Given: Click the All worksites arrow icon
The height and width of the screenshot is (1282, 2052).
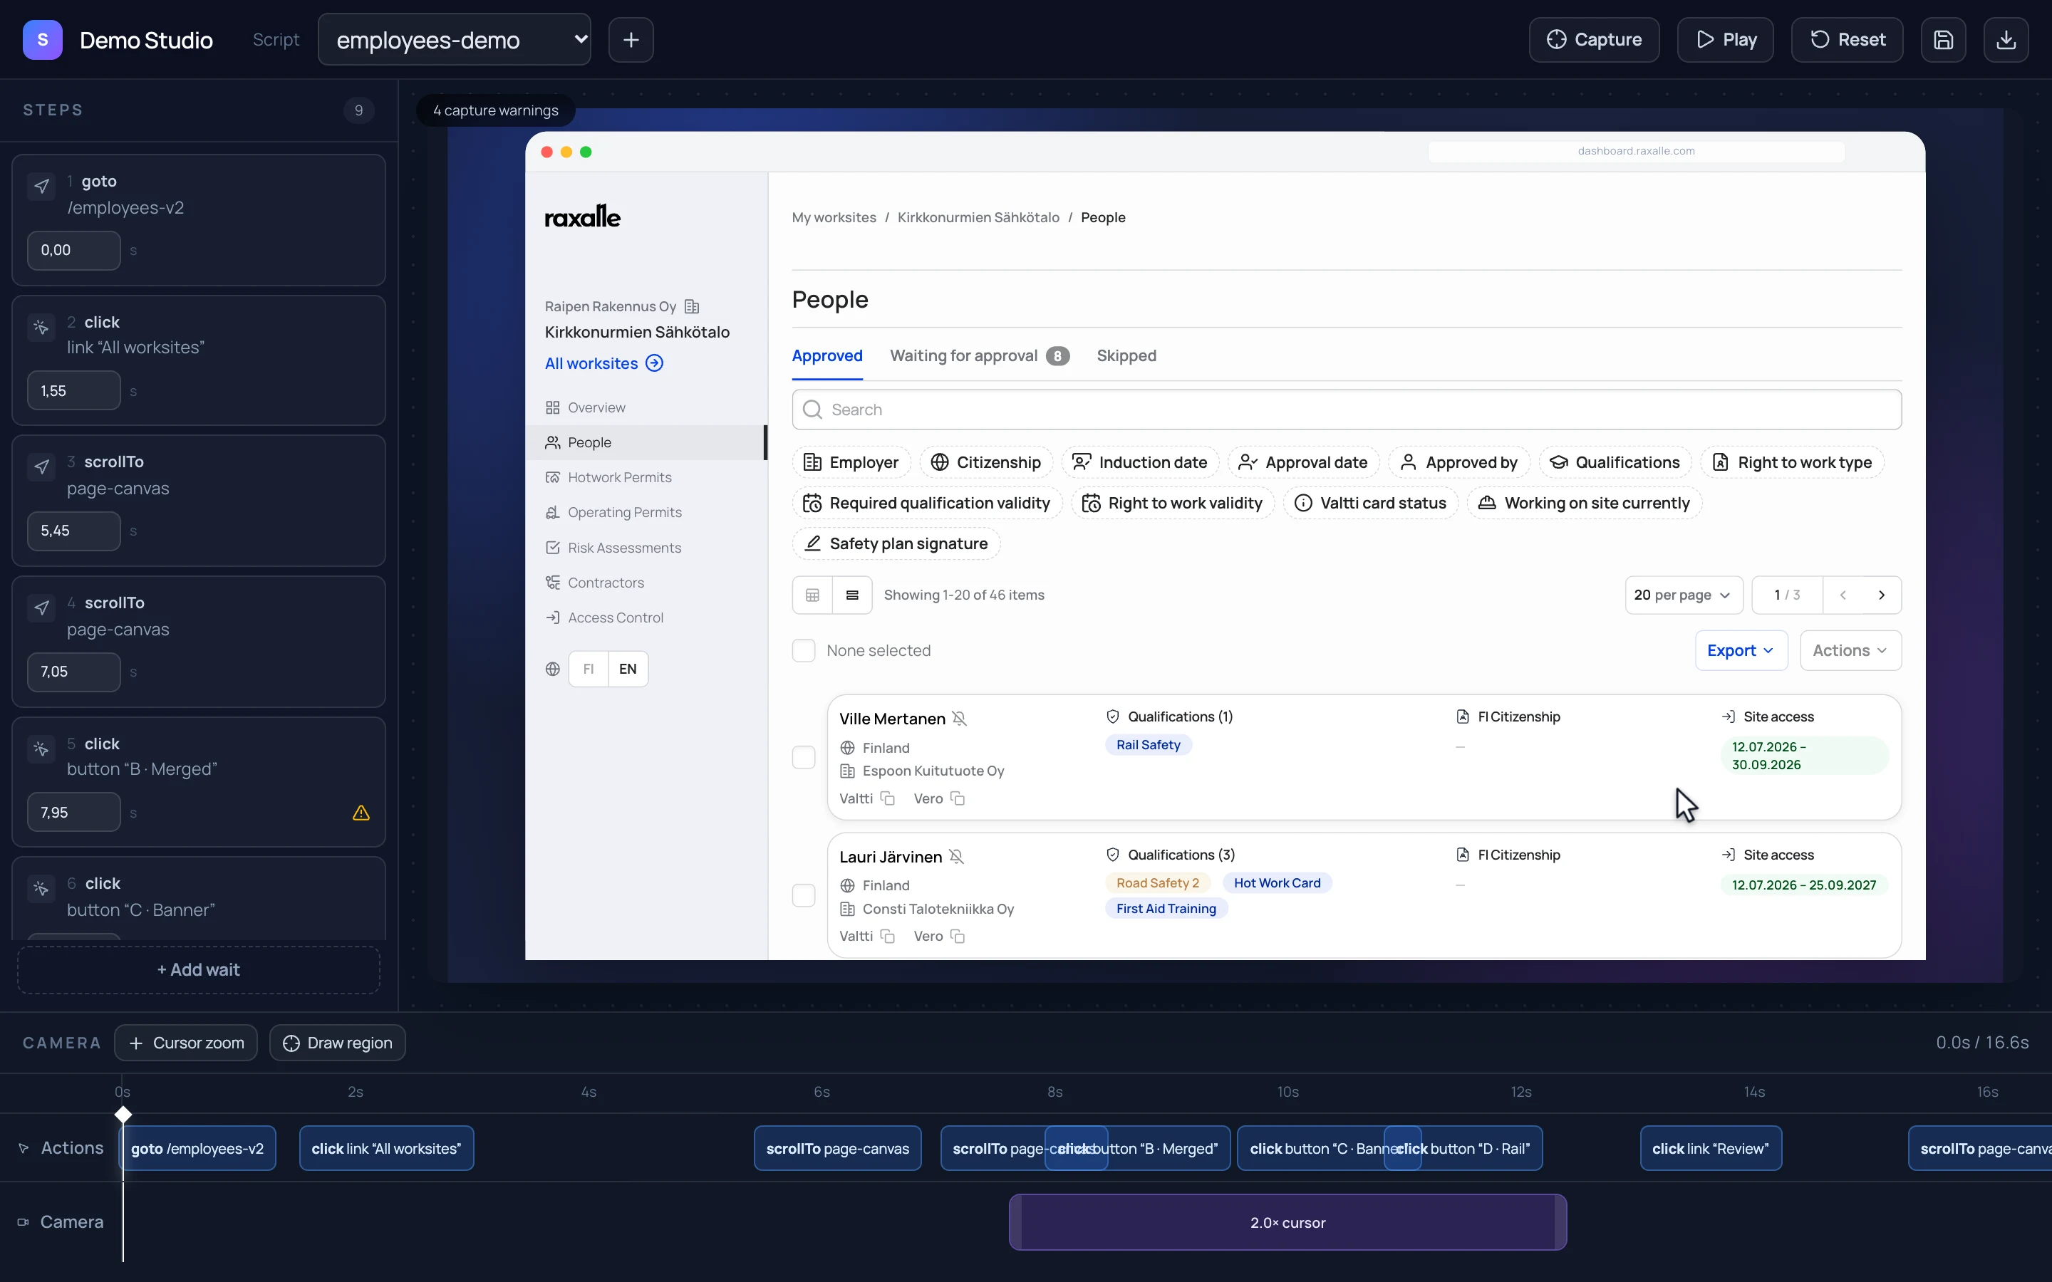Looking at the screenshot, I should point(655,363).
